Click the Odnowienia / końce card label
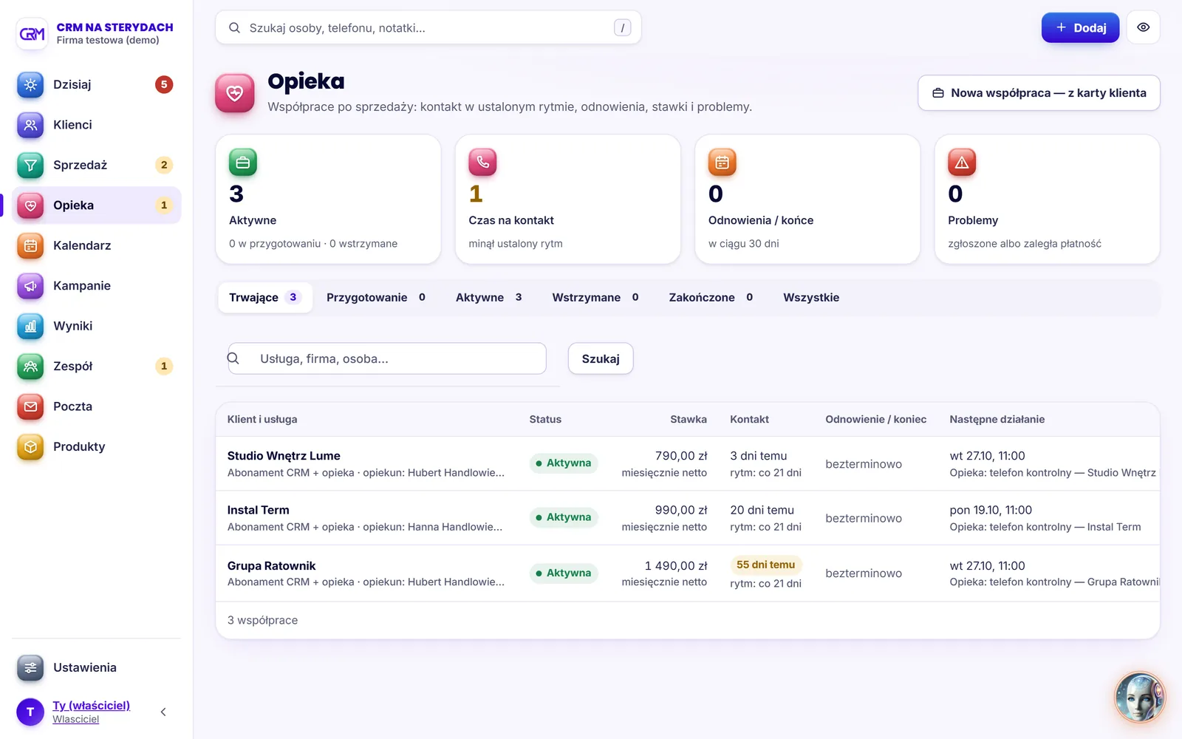1182x739 pixels. pos(761,220)
